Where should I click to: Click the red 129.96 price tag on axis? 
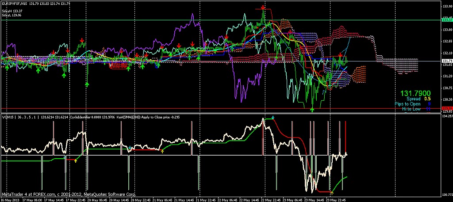pyautogui.click(x=447, y=108)
